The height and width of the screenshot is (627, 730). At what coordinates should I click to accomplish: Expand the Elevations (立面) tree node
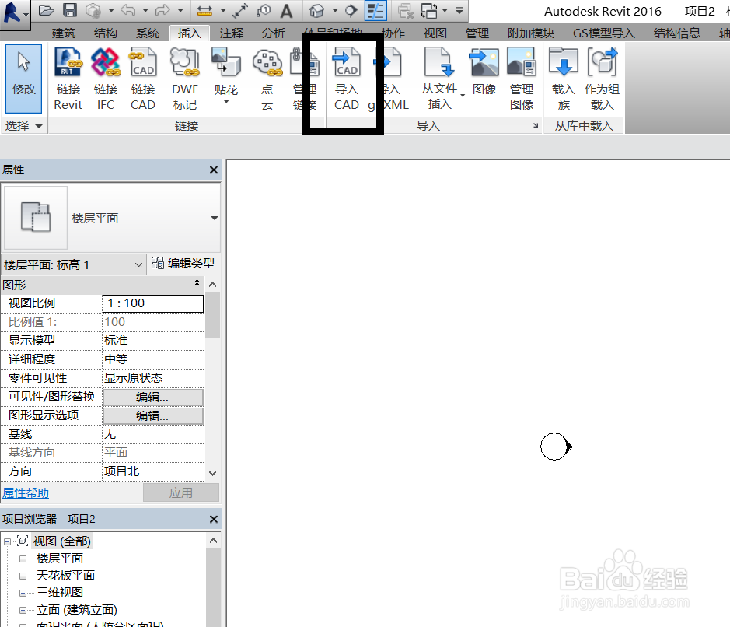point(23,610)
